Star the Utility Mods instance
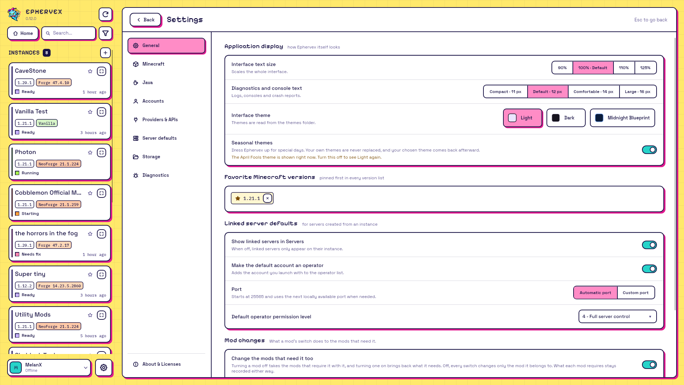Screen dimensions: 684x385 90,315
